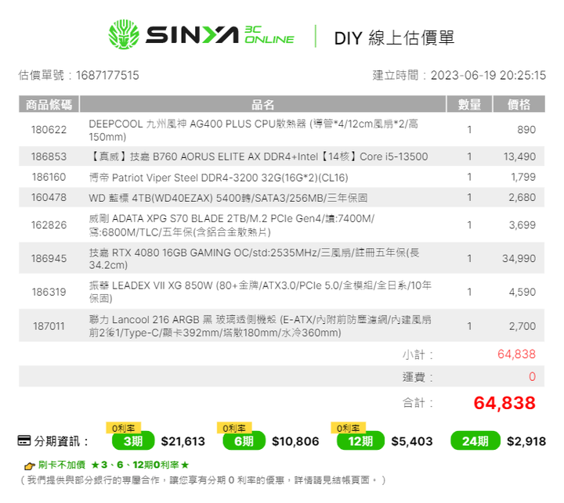Click 0利率 tag above 3期

coord(124,428)
